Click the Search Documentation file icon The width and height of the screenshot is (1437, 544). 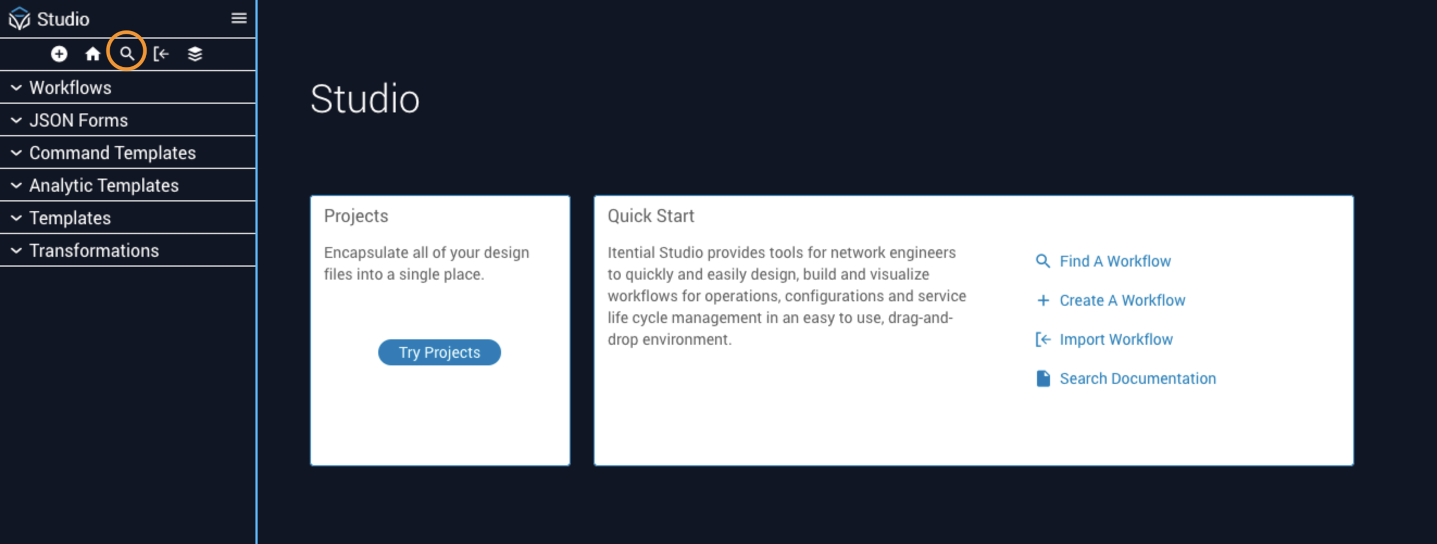pyautogui.click(x=1042, y=378)
